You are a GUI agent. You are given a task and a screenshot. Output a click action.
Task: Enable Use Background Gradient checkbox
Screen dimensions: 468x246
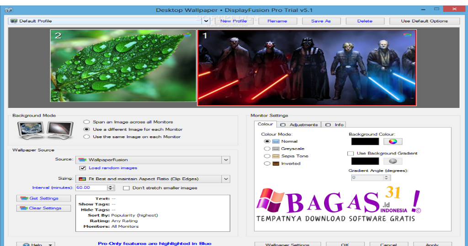point(351,154)
